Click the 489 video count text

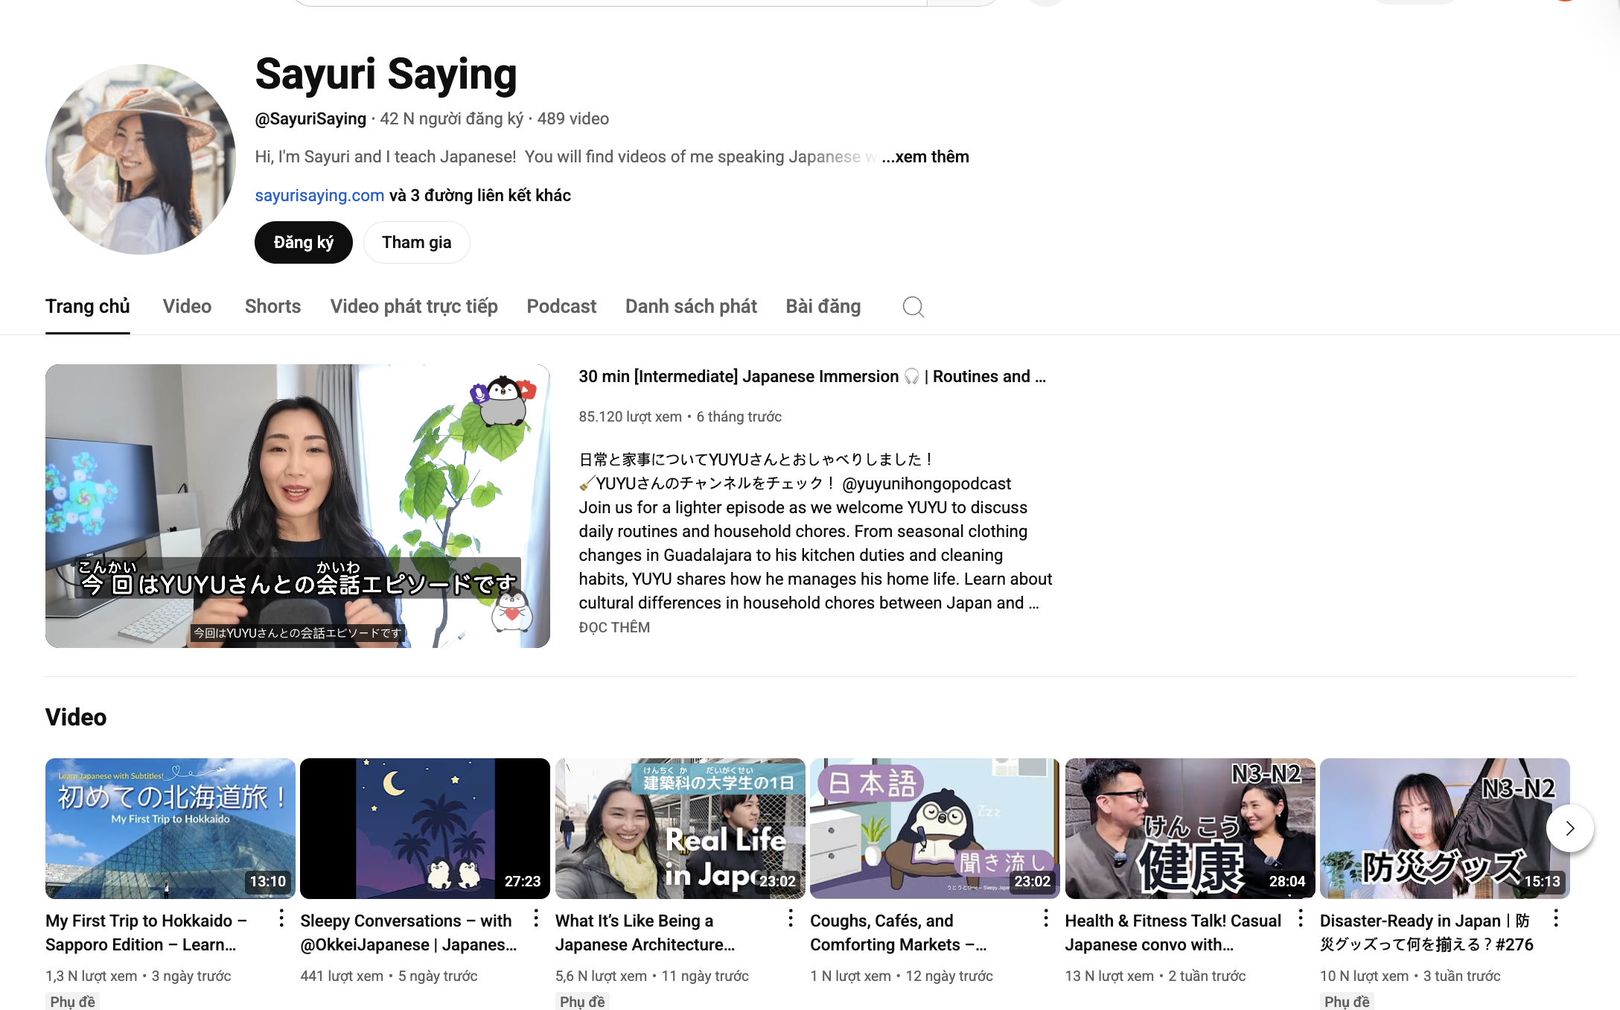573,118
